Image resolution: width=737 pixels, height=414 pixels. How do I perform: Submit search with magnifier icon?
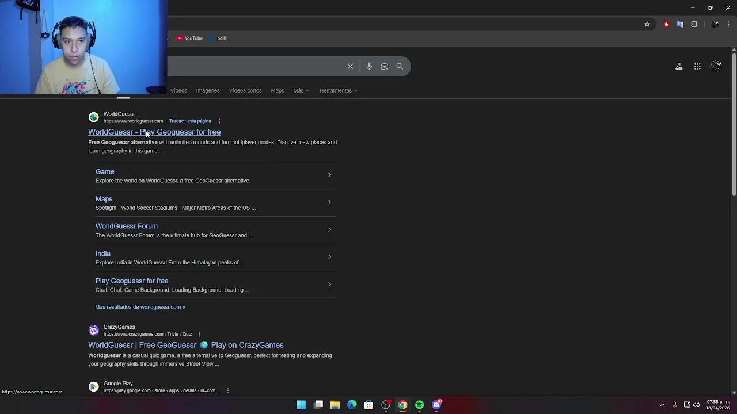click(x=400, y=66)
